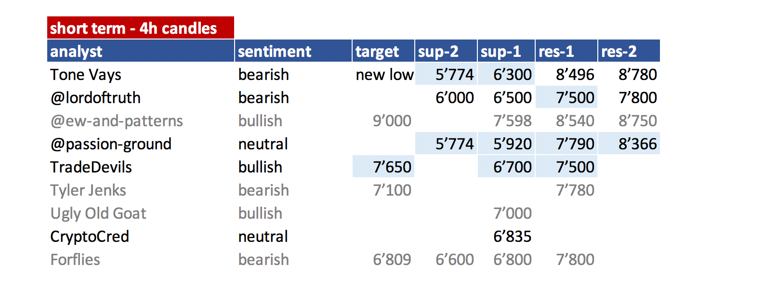Click the 'short term - 4h candles' red title
This screenshot has width=764, height=291.
tap(141, 27)
